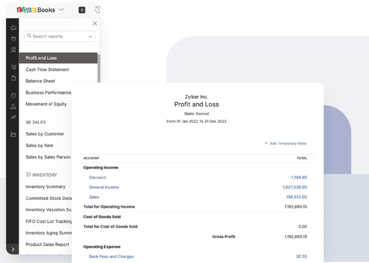Open the Purchases bag icon in sidebar
The height and width of the screenshot is (263, 369).
point(13,78)
